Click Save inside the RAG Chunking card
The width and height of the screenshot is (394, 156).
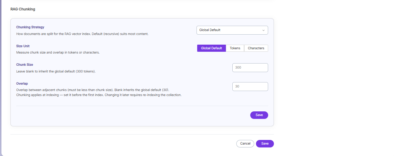(x=259, y=115)
